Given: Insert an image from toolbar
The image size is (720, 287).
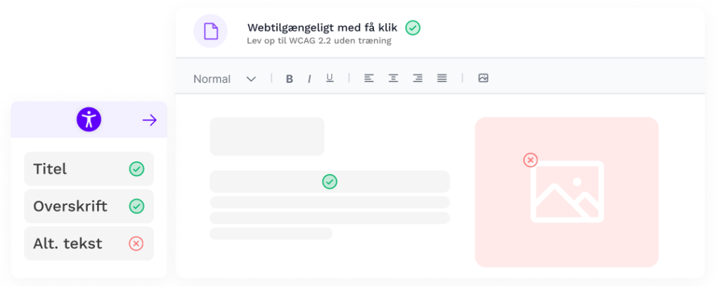Looking at the screenshot, I should pyautogui.click(x=483, y=78).
